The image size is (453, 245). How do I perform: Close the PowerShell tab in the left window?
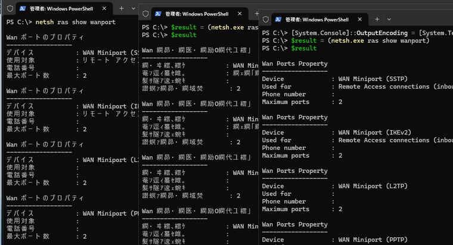click(104, 9)
